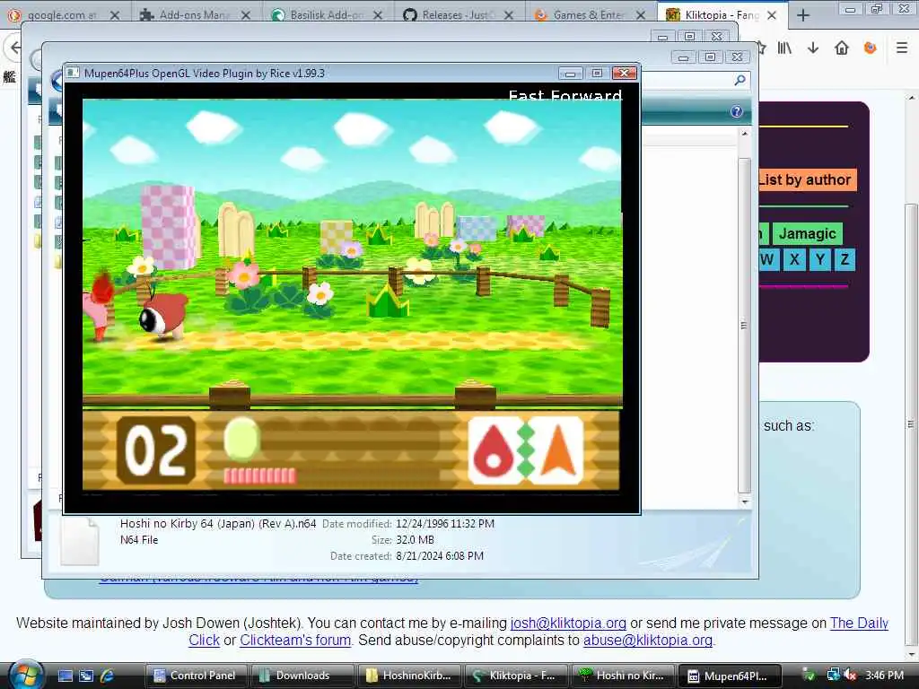The width and height of the screenshot is (919, 689).
Task: Click the network tray icon
Action: click(x=833, y=676)
